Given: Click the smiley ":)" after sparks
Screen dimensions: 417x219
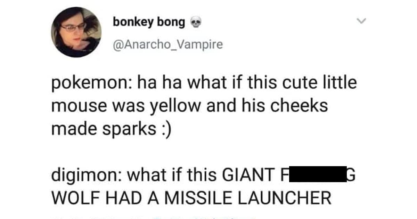Looking at the screenshot, I should [x=166, y=129].
